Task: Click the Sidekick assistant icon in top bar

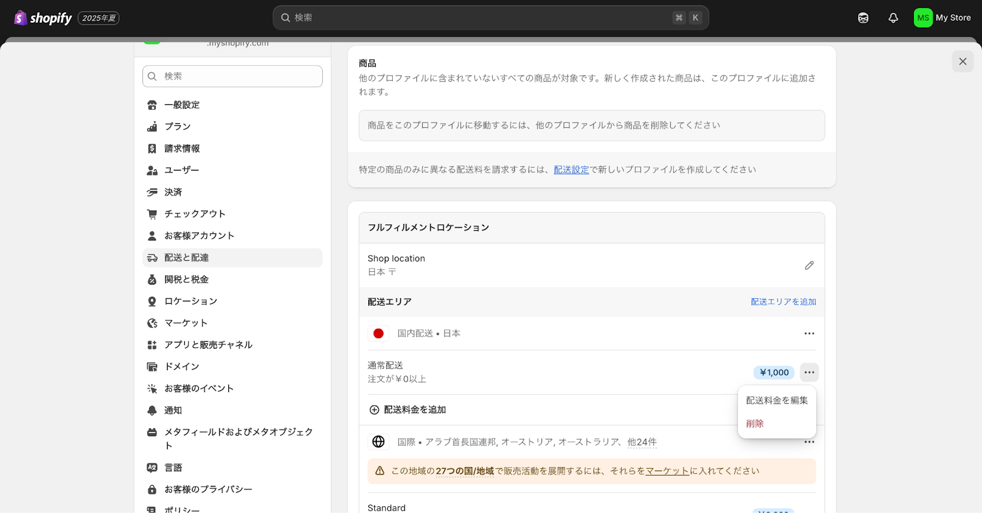Action: (863, 18)
